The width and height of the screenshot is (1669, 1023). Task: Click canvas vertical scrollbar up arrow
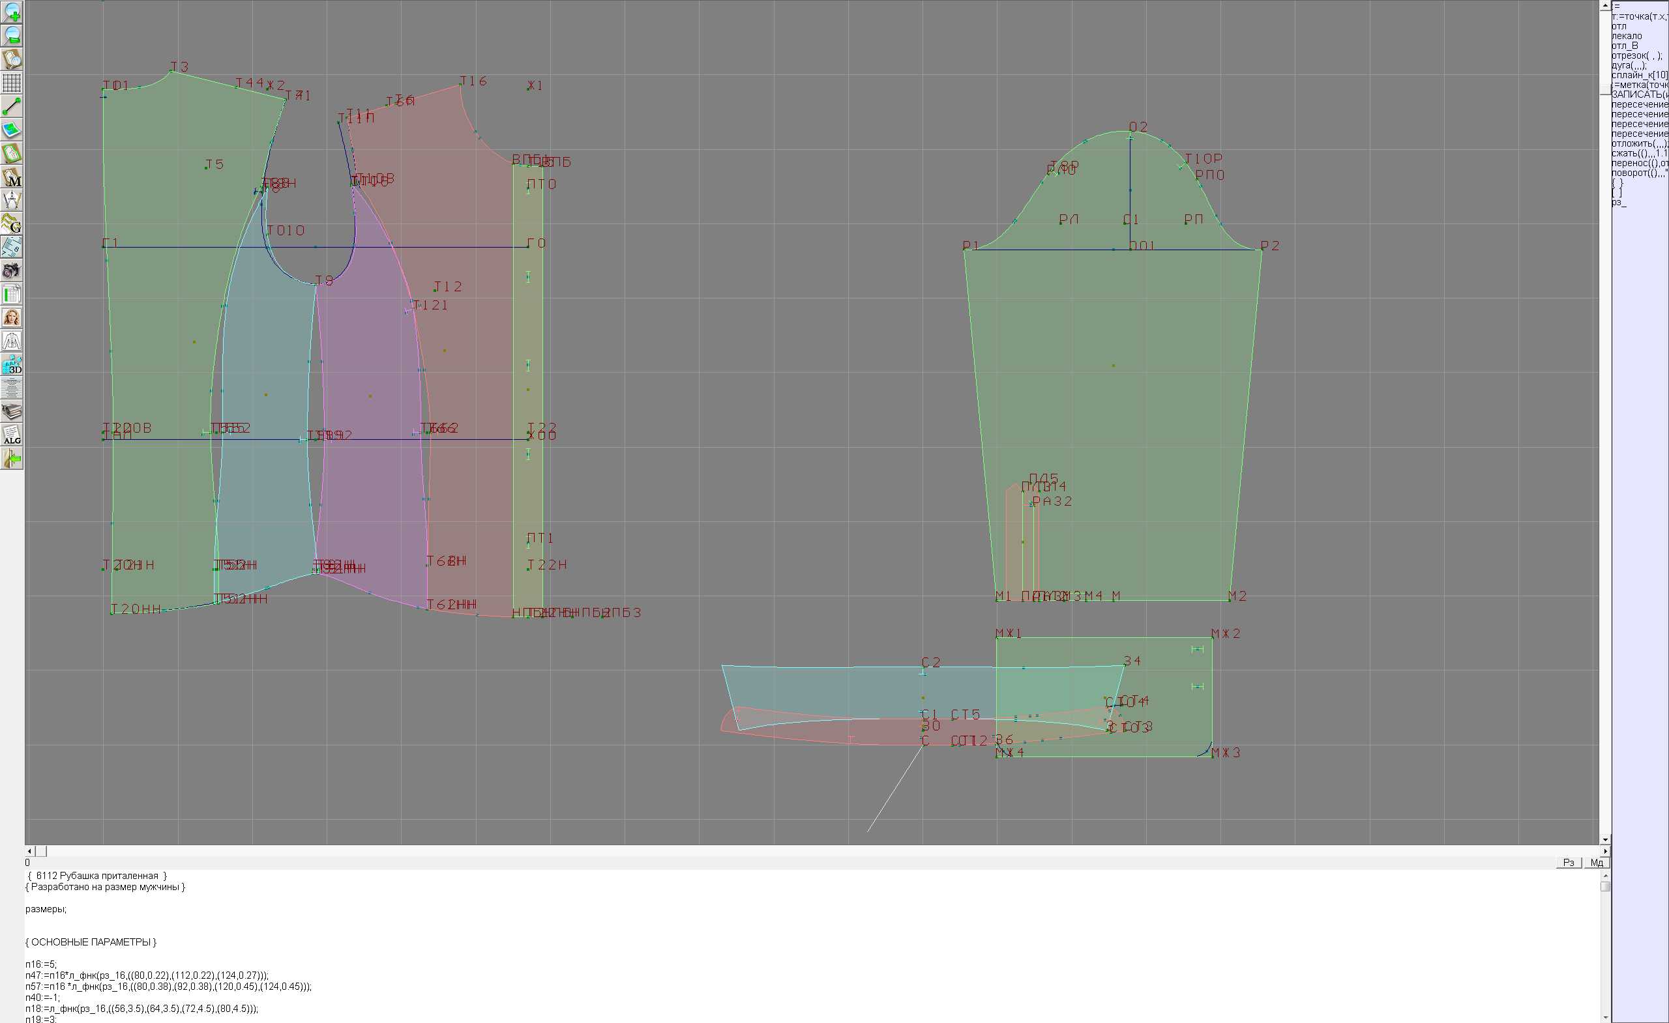click(x=1604, y=5)
